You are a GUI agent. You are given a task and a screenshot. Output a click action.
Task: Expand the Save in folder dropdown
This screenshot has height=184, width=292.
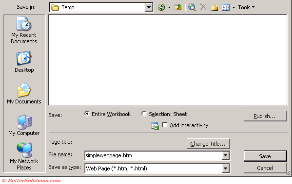point(149,7)
